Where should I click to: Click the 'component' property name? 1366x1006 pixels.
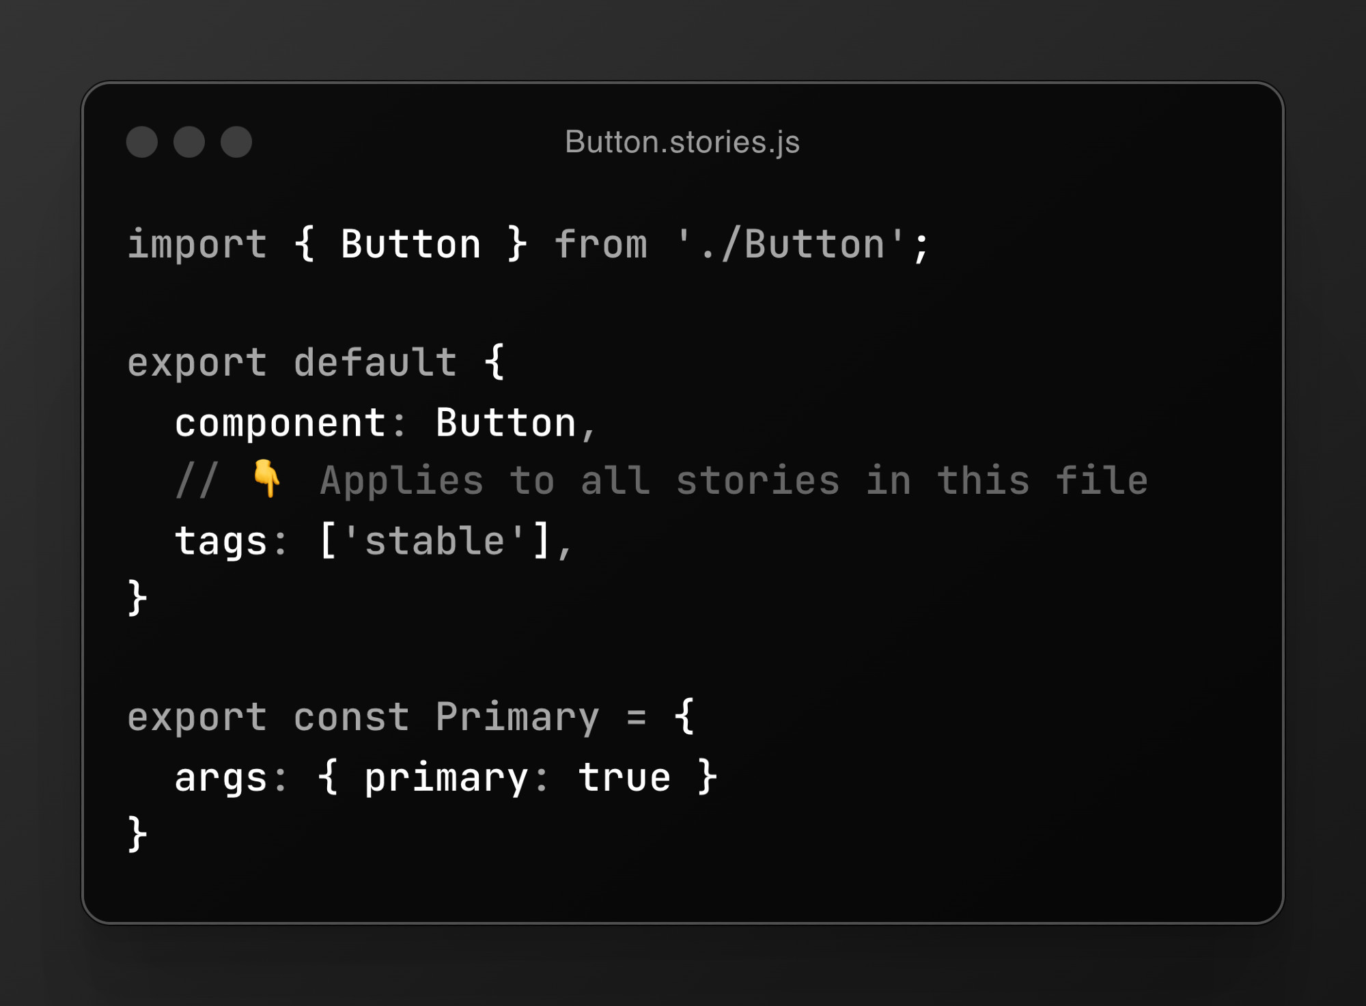pyautogui.click(x=281, y=423)
